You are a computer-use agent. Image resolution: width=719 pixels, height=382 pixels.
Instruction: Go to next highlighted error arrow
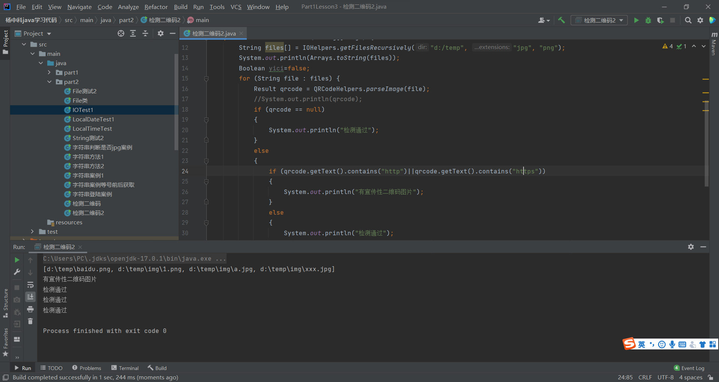(x=704, y=46)
